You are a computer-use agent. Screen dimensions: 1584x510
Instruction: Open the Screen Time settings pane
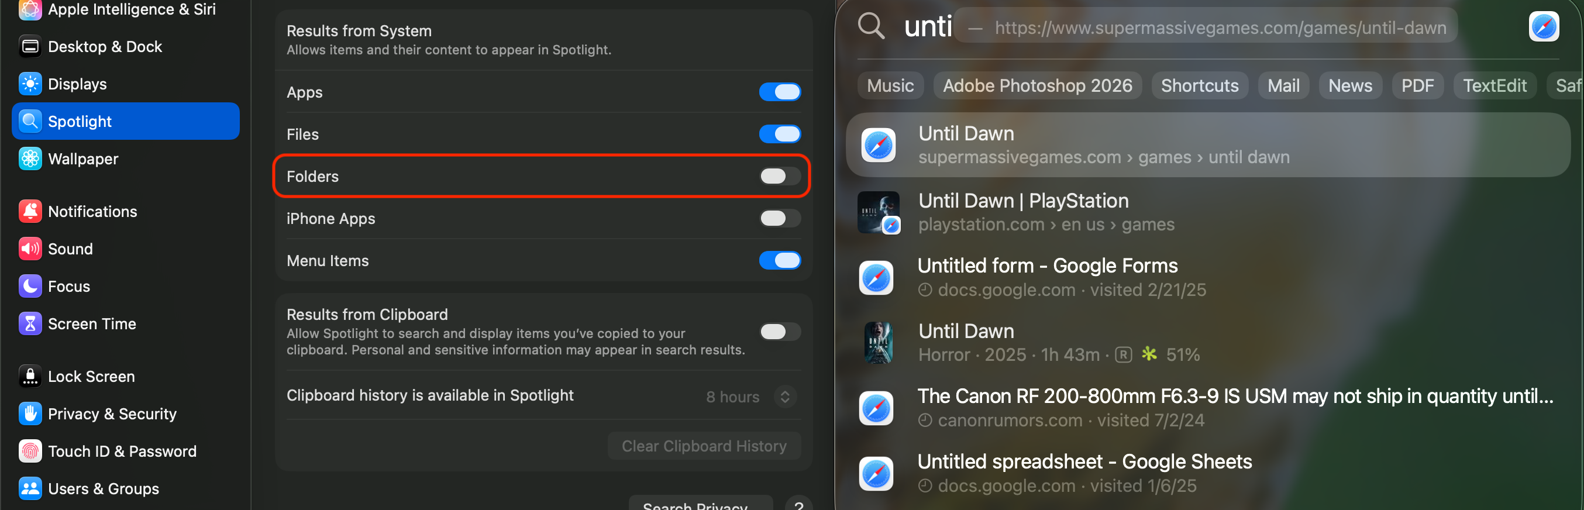coord(125,324)
